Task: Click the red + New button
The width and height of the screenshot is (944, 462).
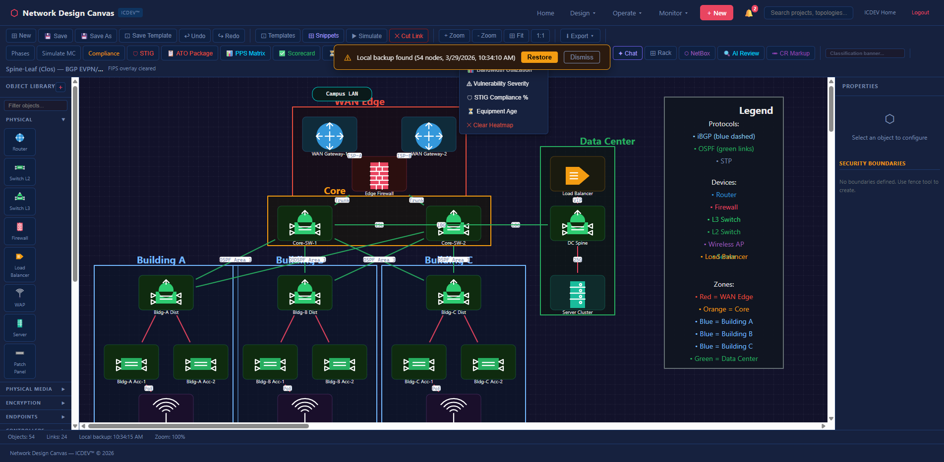Action: (x=716, y=13)
